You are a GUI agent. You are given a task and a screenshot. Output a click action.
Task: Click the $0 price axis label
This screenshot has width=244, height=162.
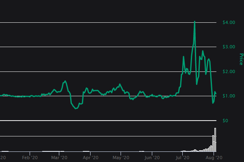click(225, 121)
